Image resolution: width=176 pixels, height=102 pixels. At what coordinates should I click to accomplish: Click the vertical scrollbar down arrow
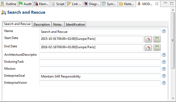pyautogui.click(x=173, y=99)
